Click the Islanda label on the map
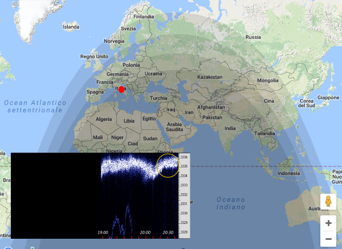 71,27
